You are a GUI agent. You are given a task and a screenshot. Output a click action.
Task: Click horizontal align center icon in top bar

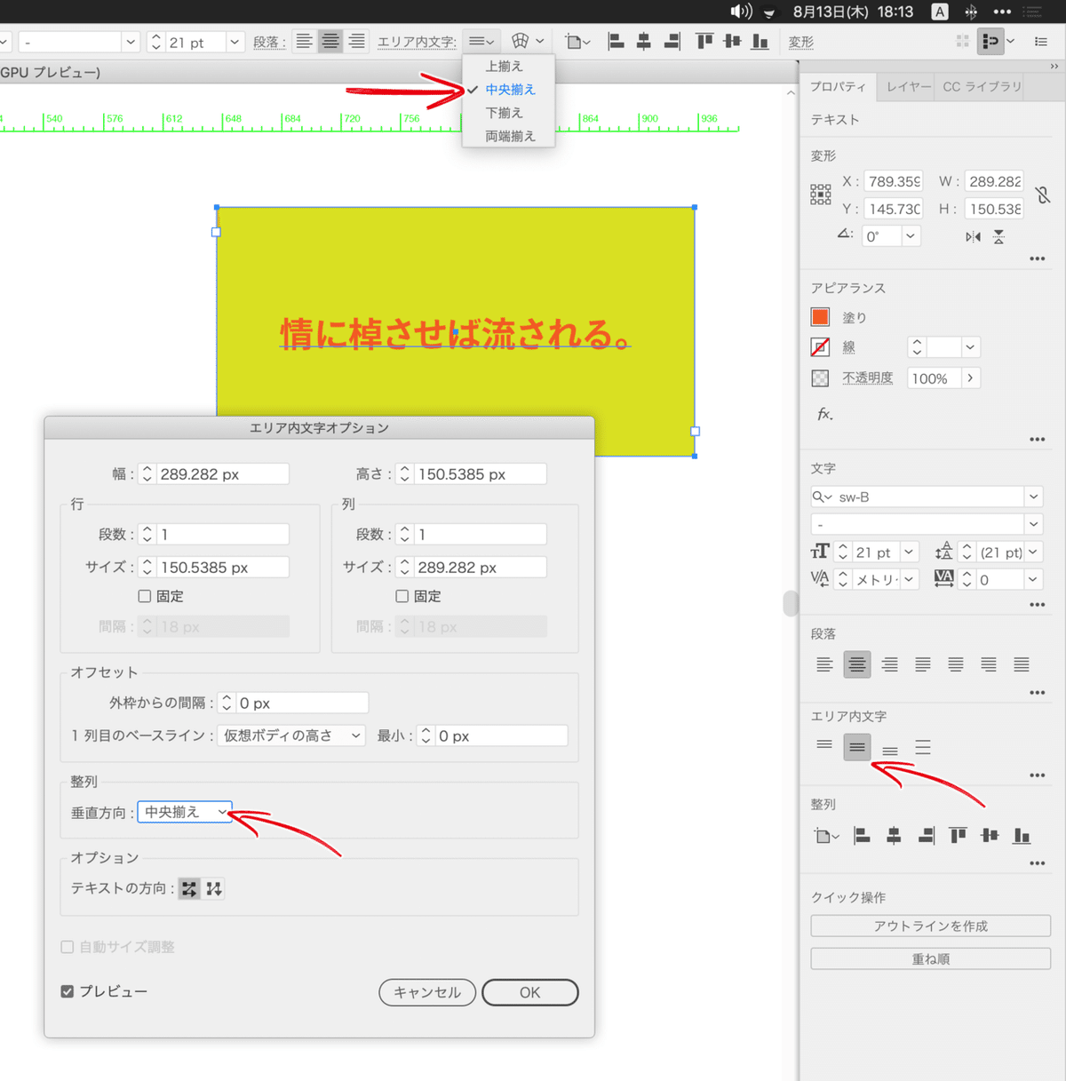(x=644, y=42)
